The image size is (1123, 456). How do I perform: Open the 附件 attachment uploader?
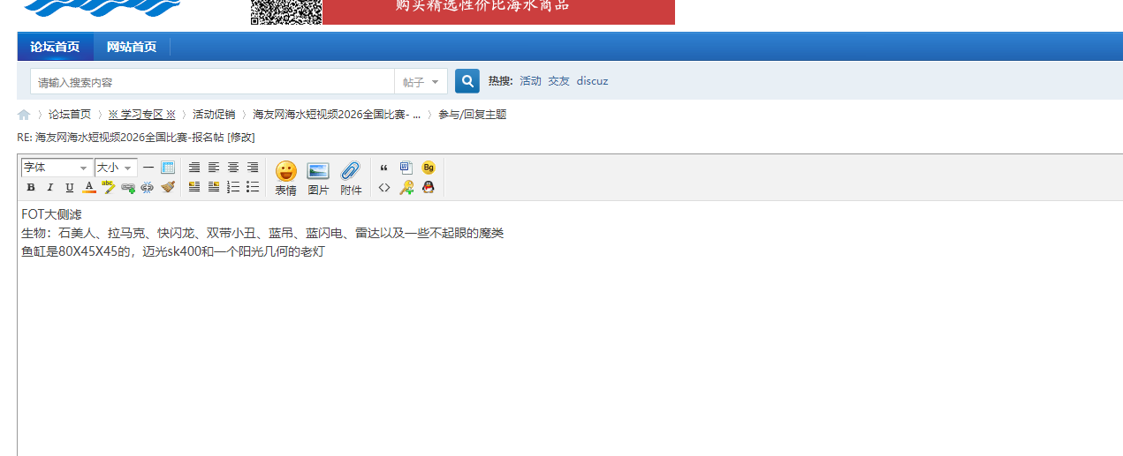[351, 178]
